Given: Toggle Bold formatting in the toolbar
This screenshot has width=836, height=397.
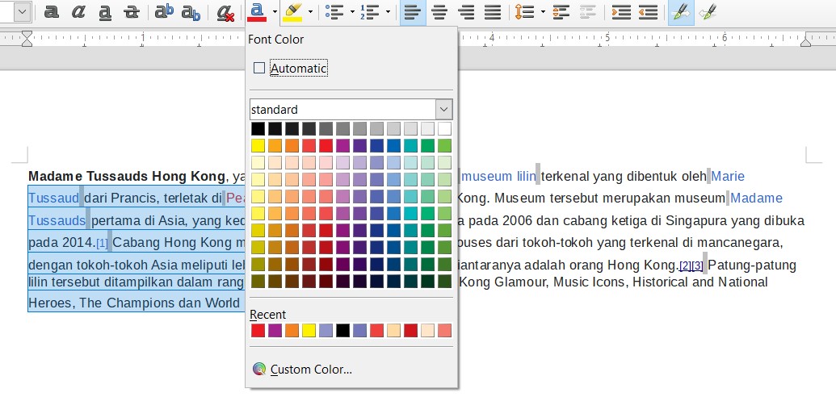Looking at the screenshot, I should pyautogui.click(x=51, y=12).
